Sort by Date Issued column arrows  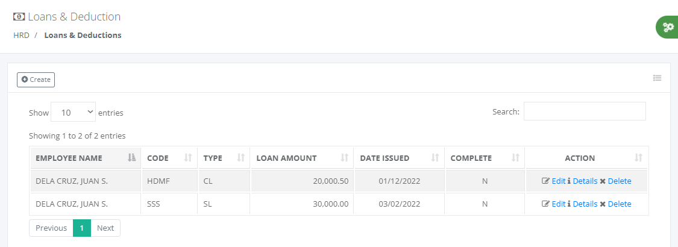pos(435,158)
